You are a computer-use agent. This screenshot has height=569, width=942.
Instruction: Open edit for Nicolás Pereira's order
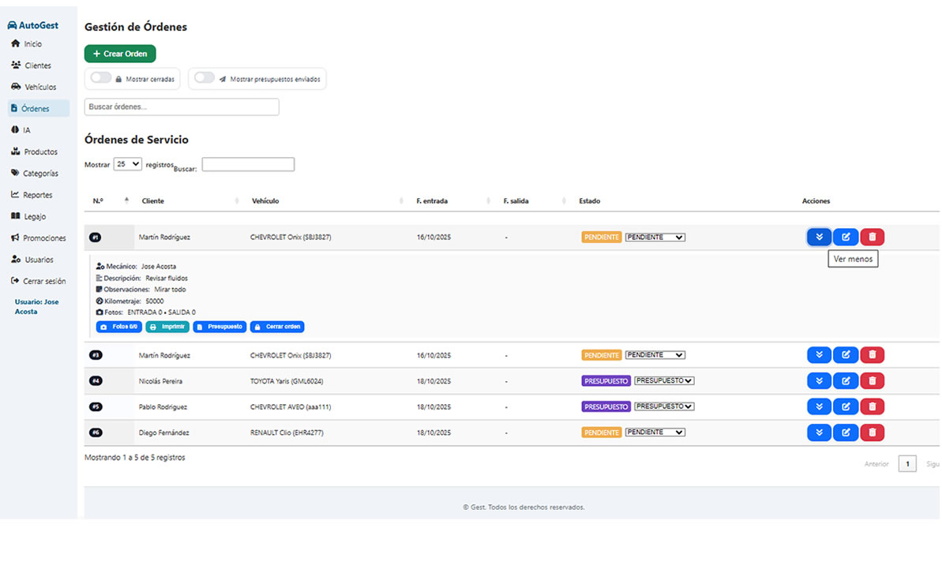pyautogui.click(x=845, y=381)
